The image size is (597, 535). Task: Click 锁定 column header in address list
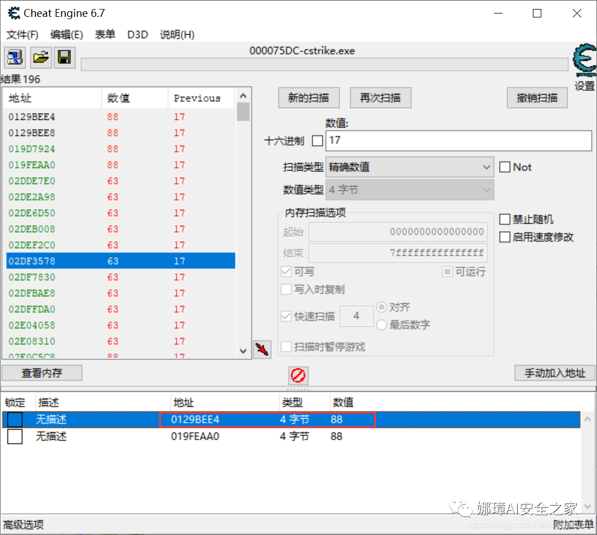coord(15,402)
